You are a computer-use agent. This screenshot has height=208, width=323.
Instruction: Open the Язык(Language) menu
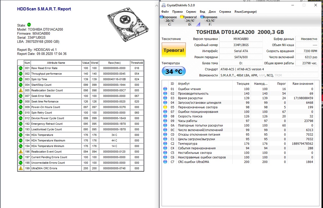[245, 12]
